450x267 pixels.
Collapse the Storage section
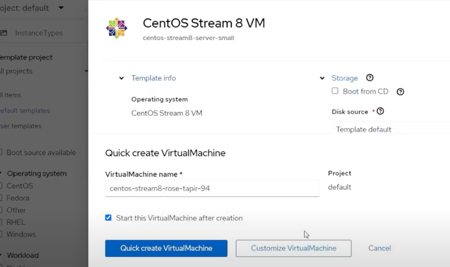pyautogui.click(x=322, y=78)
